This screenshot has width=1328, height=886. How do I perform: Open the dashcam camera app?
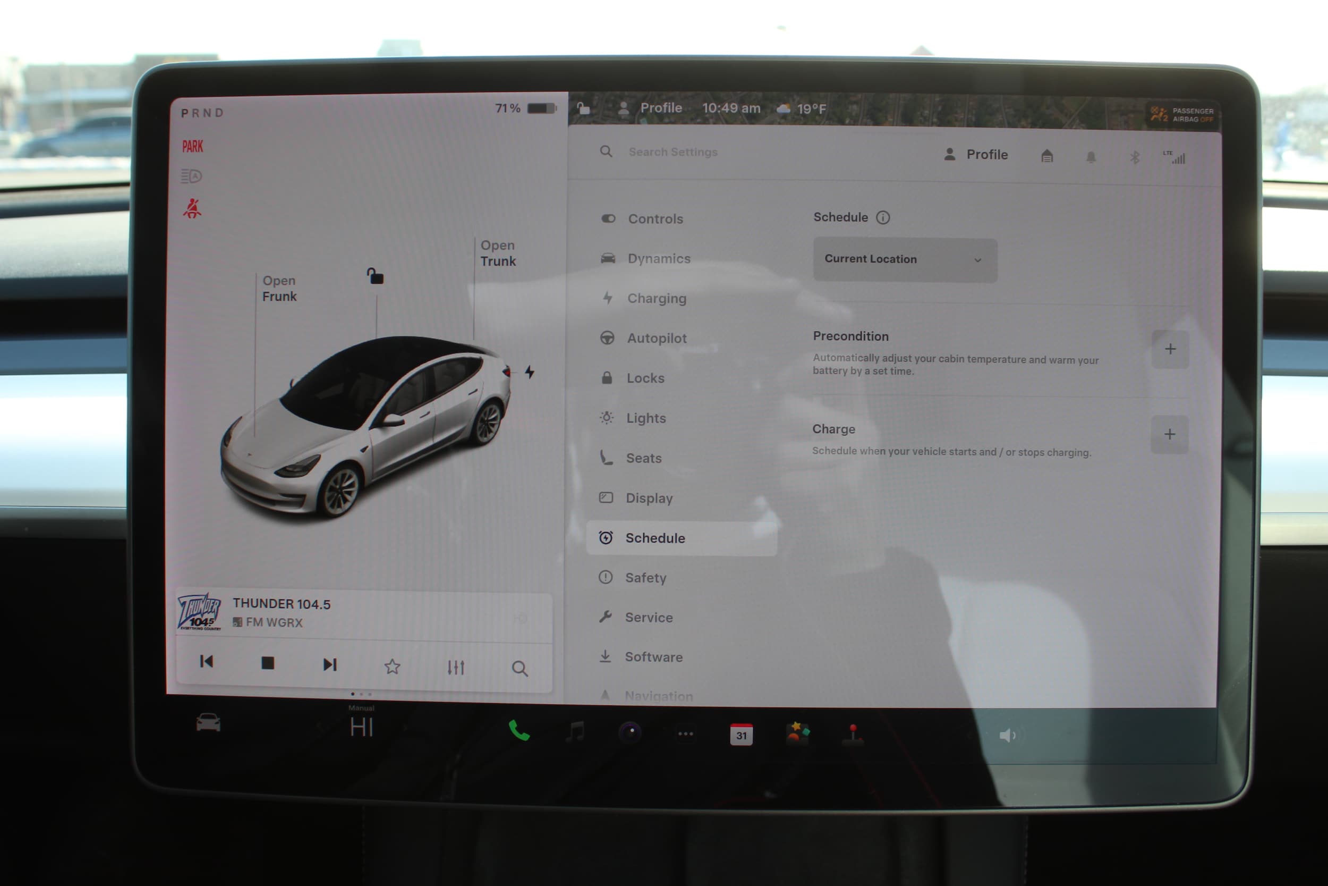[630, 732]
